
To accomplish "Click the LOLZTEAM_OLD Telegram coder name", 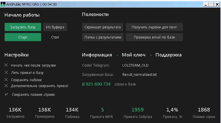I will pos(135,65).
